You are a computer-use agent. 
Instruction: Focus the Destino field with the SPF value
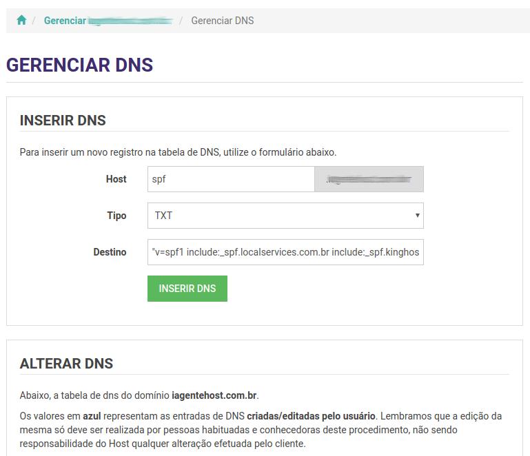[285, 252]
